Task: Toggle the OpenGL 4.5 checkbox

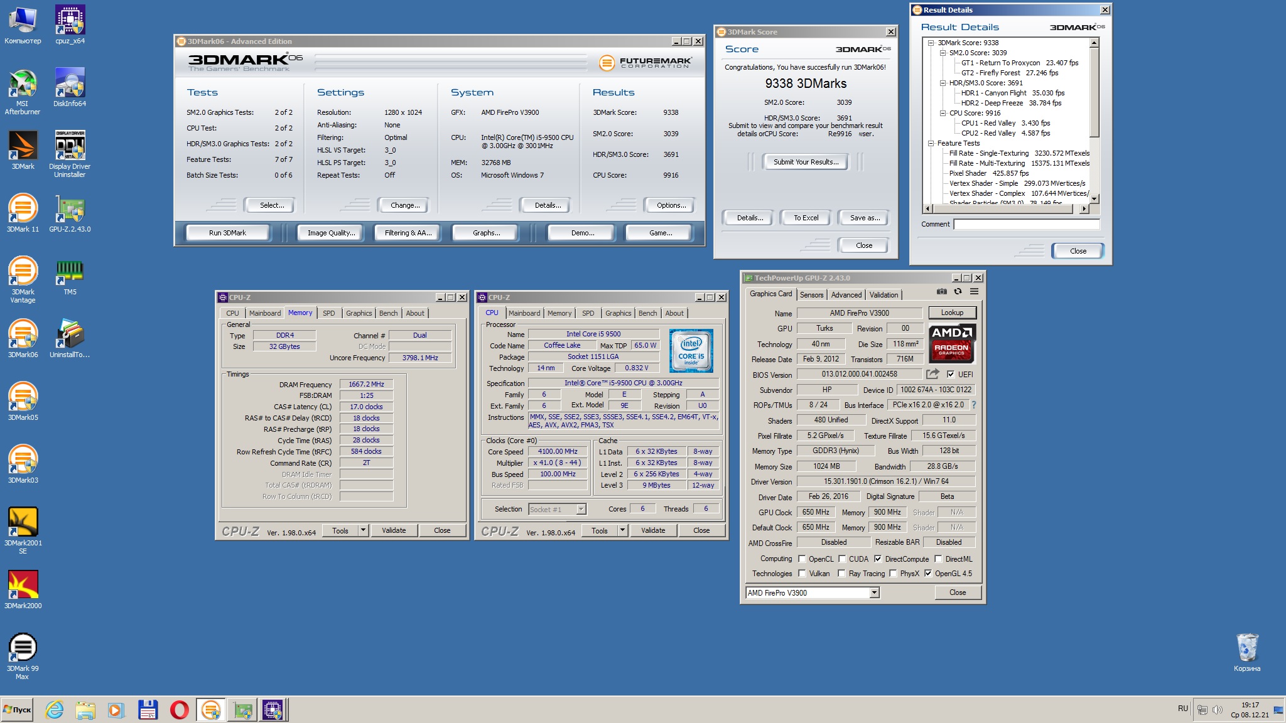Action: coord(928,573)
